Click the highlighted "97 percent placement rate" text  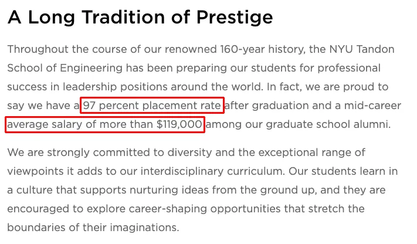(x=152, y=106)
